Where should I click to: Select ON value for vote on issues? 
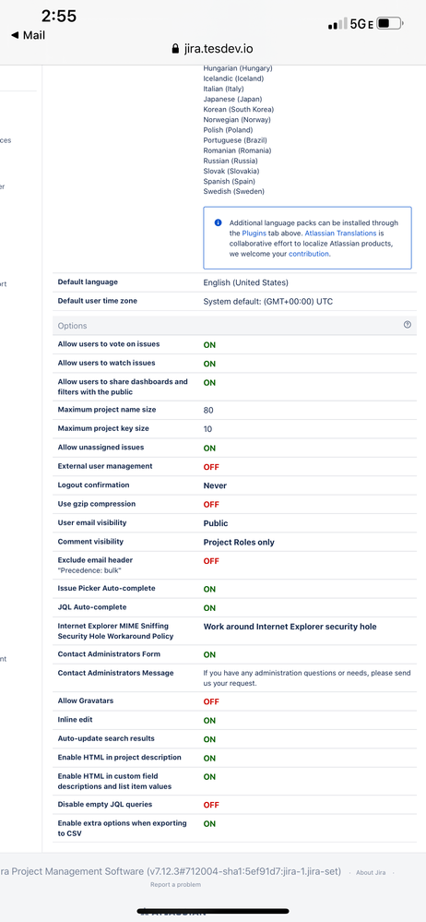pyautogui.click(x=209, y=344)
